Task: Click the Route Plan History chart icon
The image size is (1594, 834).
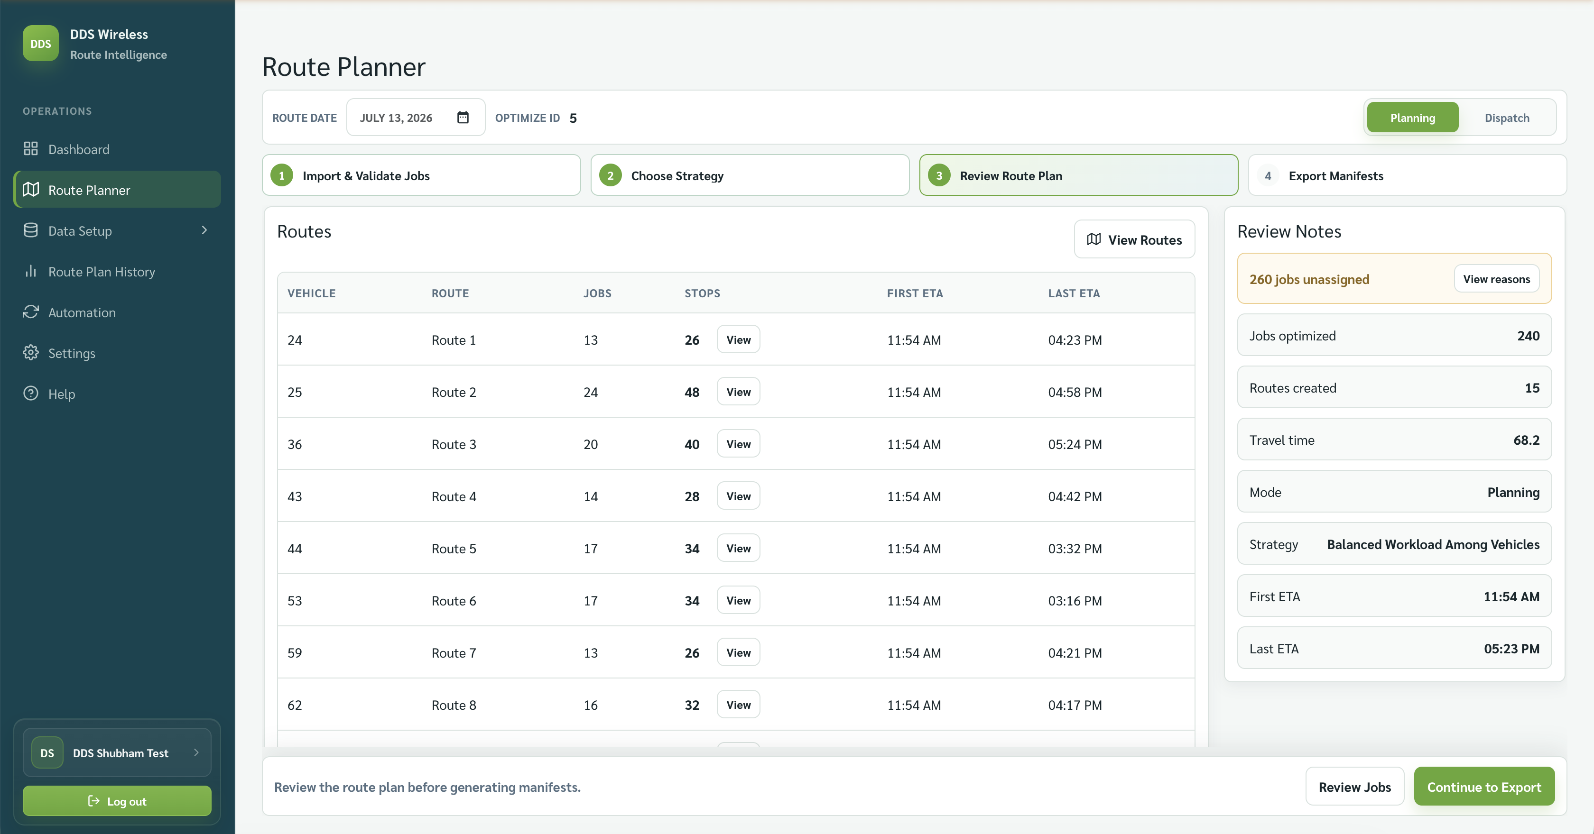Action: click(30, 271)
